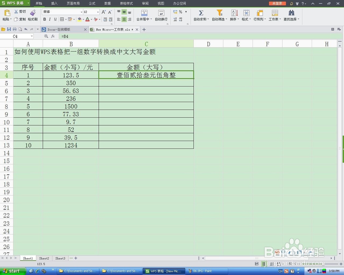Click the fx insert function button
This screenshot has height=275, width=344.
coord(52,36)
